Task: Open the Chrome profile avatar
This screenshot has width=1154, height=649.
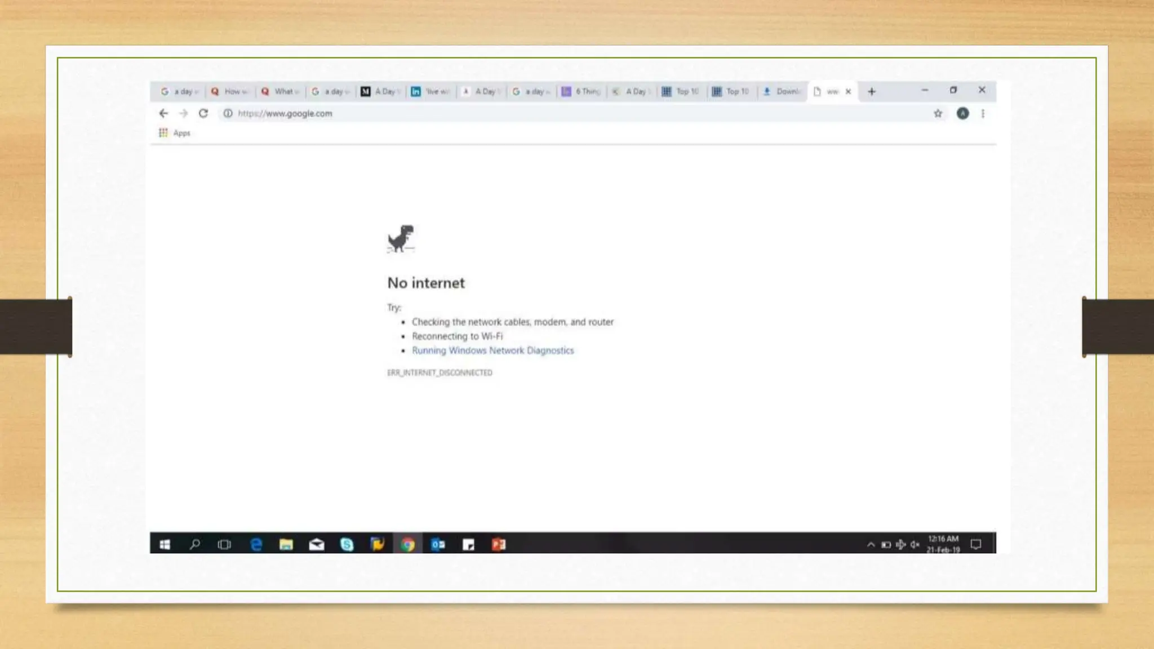Action: click(962, 113)
